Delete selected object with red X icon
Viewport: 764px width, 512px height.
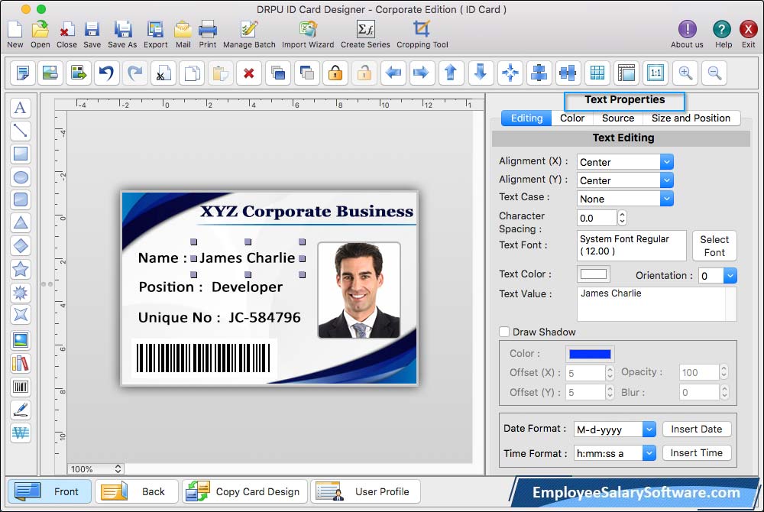pyautogui.click(x=249, y=73)
